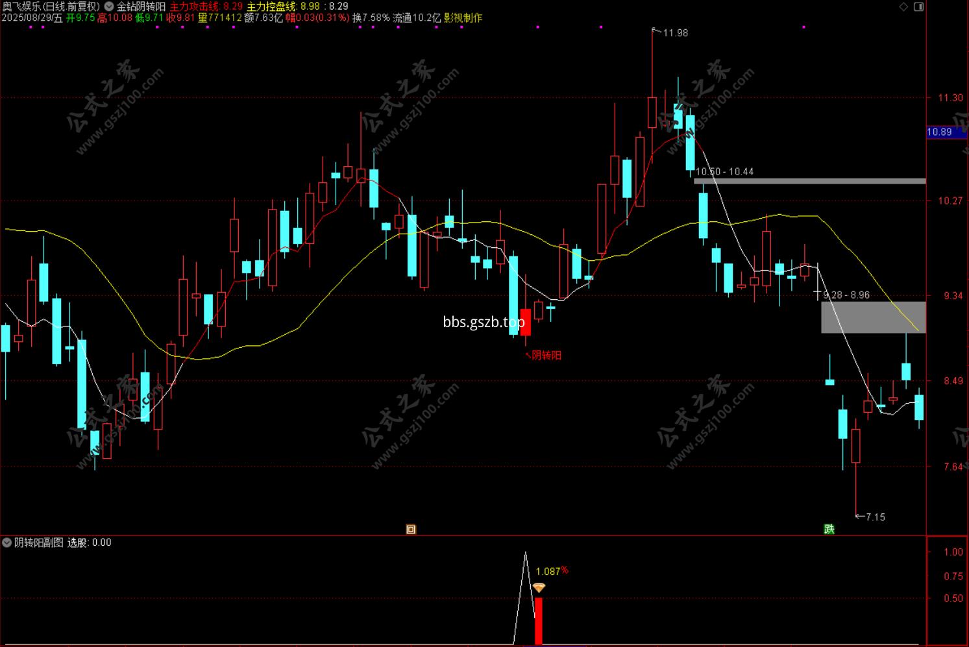The height and width of the screenshot is (647, 969).
Task: Click the 10.27 axis price label
Action: (950, 201)
